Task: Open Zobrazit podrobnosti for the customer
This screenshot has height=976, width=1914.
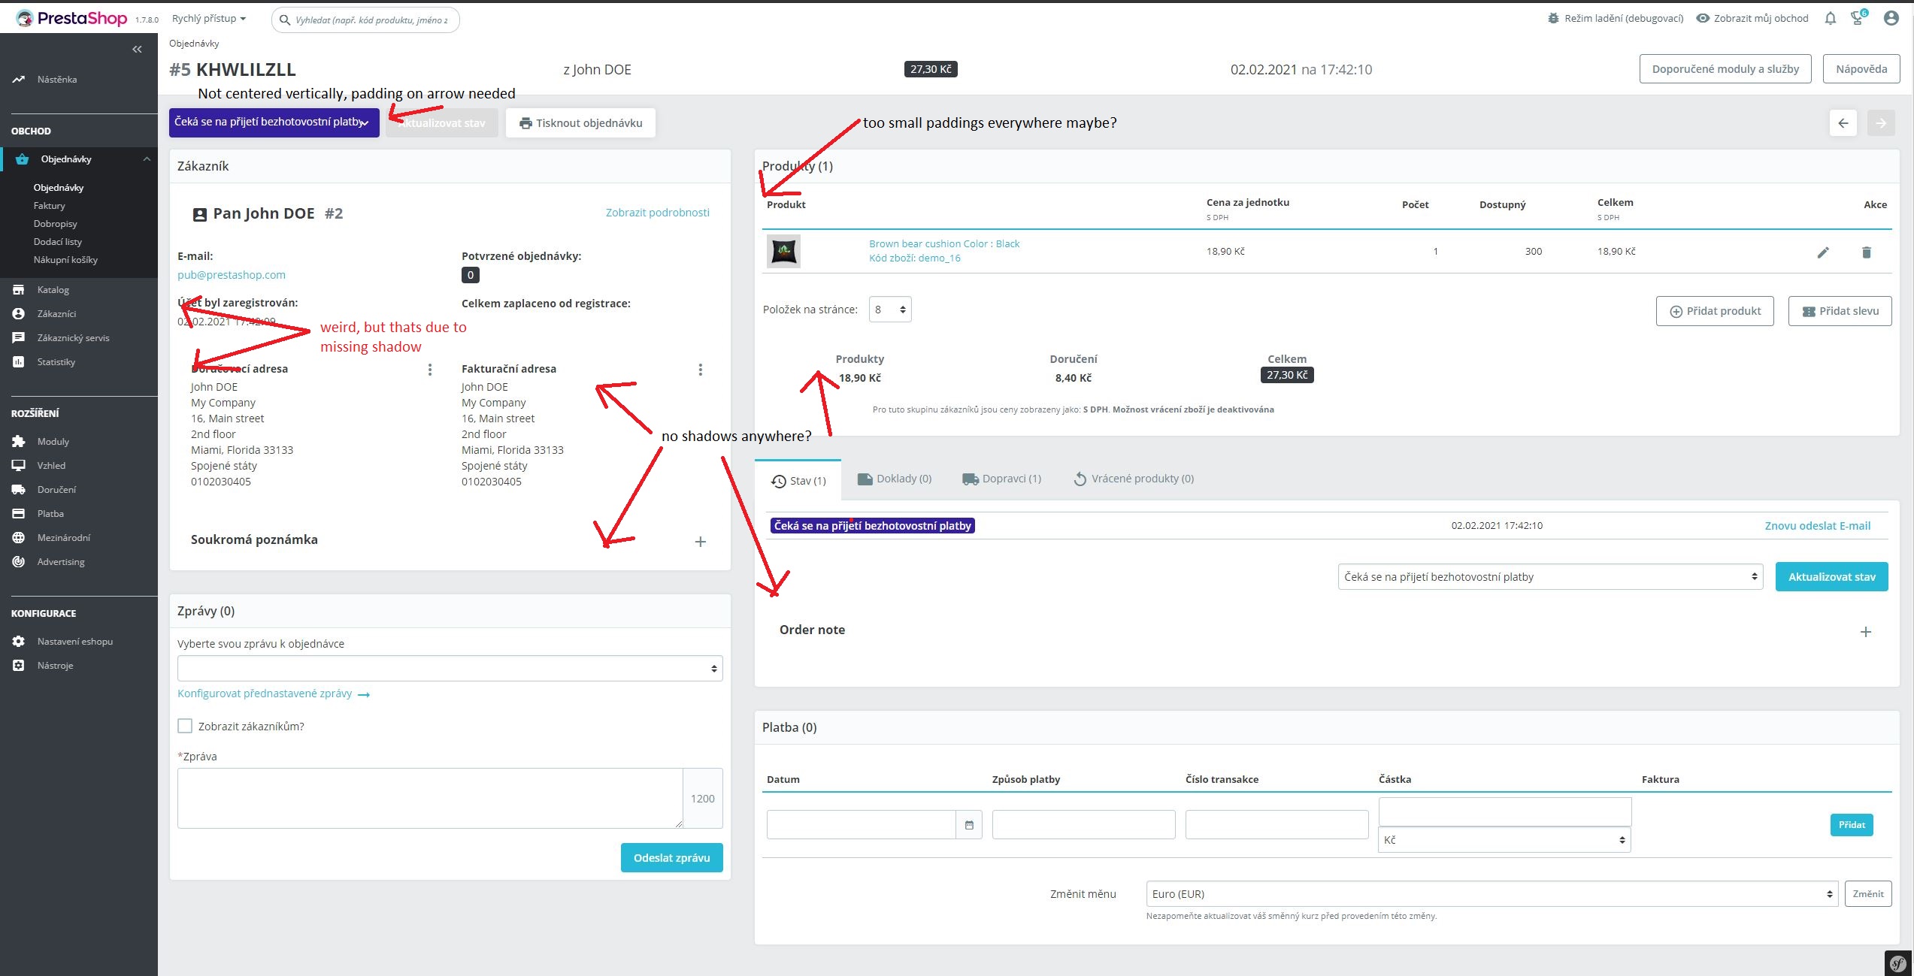Action: click(657, 213)
